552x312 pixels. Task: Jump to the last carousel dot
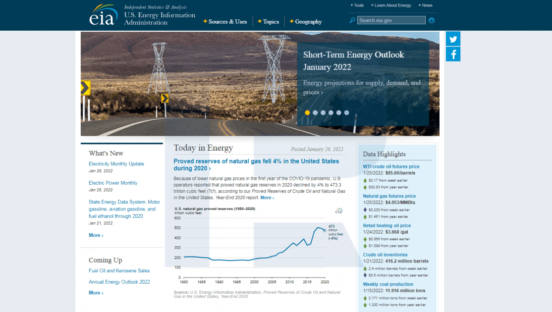click(346, 112)
